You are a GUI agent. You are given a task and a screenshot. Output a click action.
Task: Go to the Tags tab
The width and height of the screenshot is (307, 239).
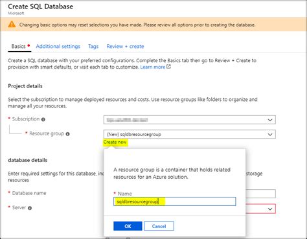(x=93, y=47)
